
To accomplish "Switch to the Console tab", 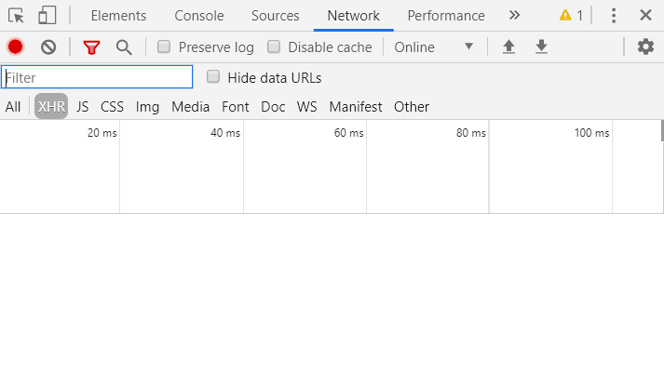I will [x=199, y=15].
